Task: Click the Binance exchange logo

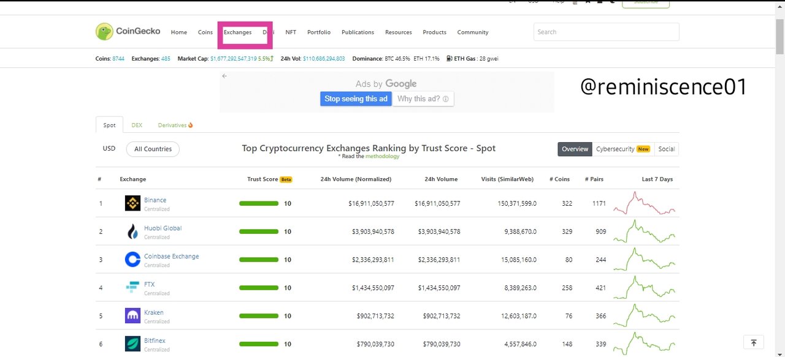Action: pyautogui.click(x=132, y=203)
